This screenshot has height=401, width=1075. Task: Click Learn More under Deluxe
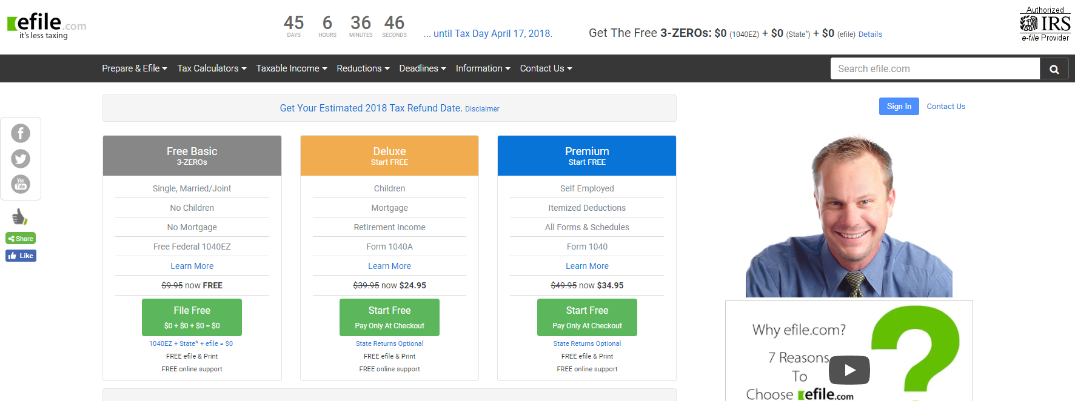(389, 266)
